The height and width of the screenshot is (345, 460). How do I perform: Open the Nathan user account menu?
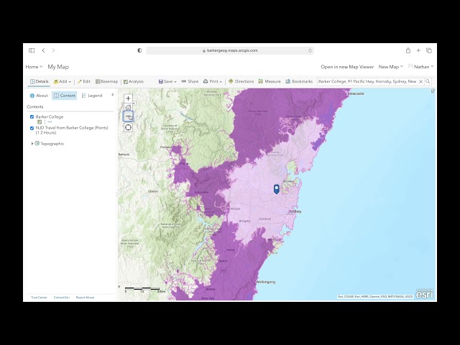(x=421, y=67)
